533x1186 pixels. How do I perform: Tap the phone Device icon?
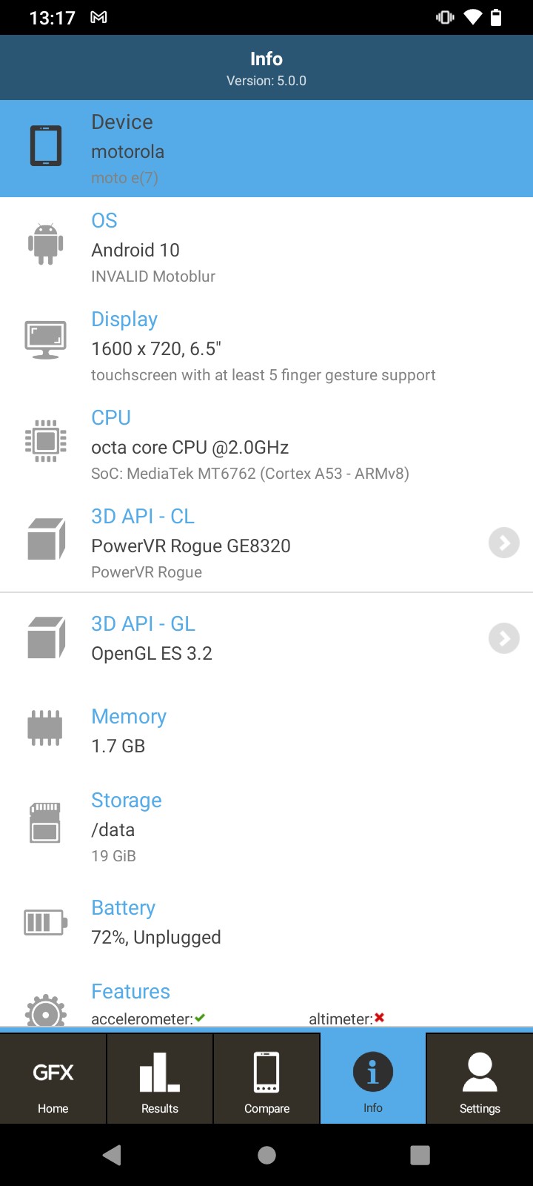tap(46, 146)
